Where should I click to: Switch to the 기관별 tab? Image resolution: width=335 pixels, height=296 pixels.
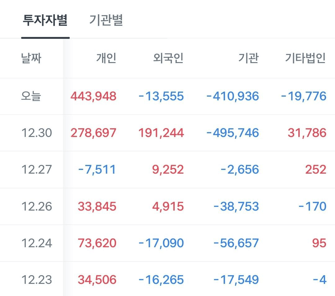(106, 20)
